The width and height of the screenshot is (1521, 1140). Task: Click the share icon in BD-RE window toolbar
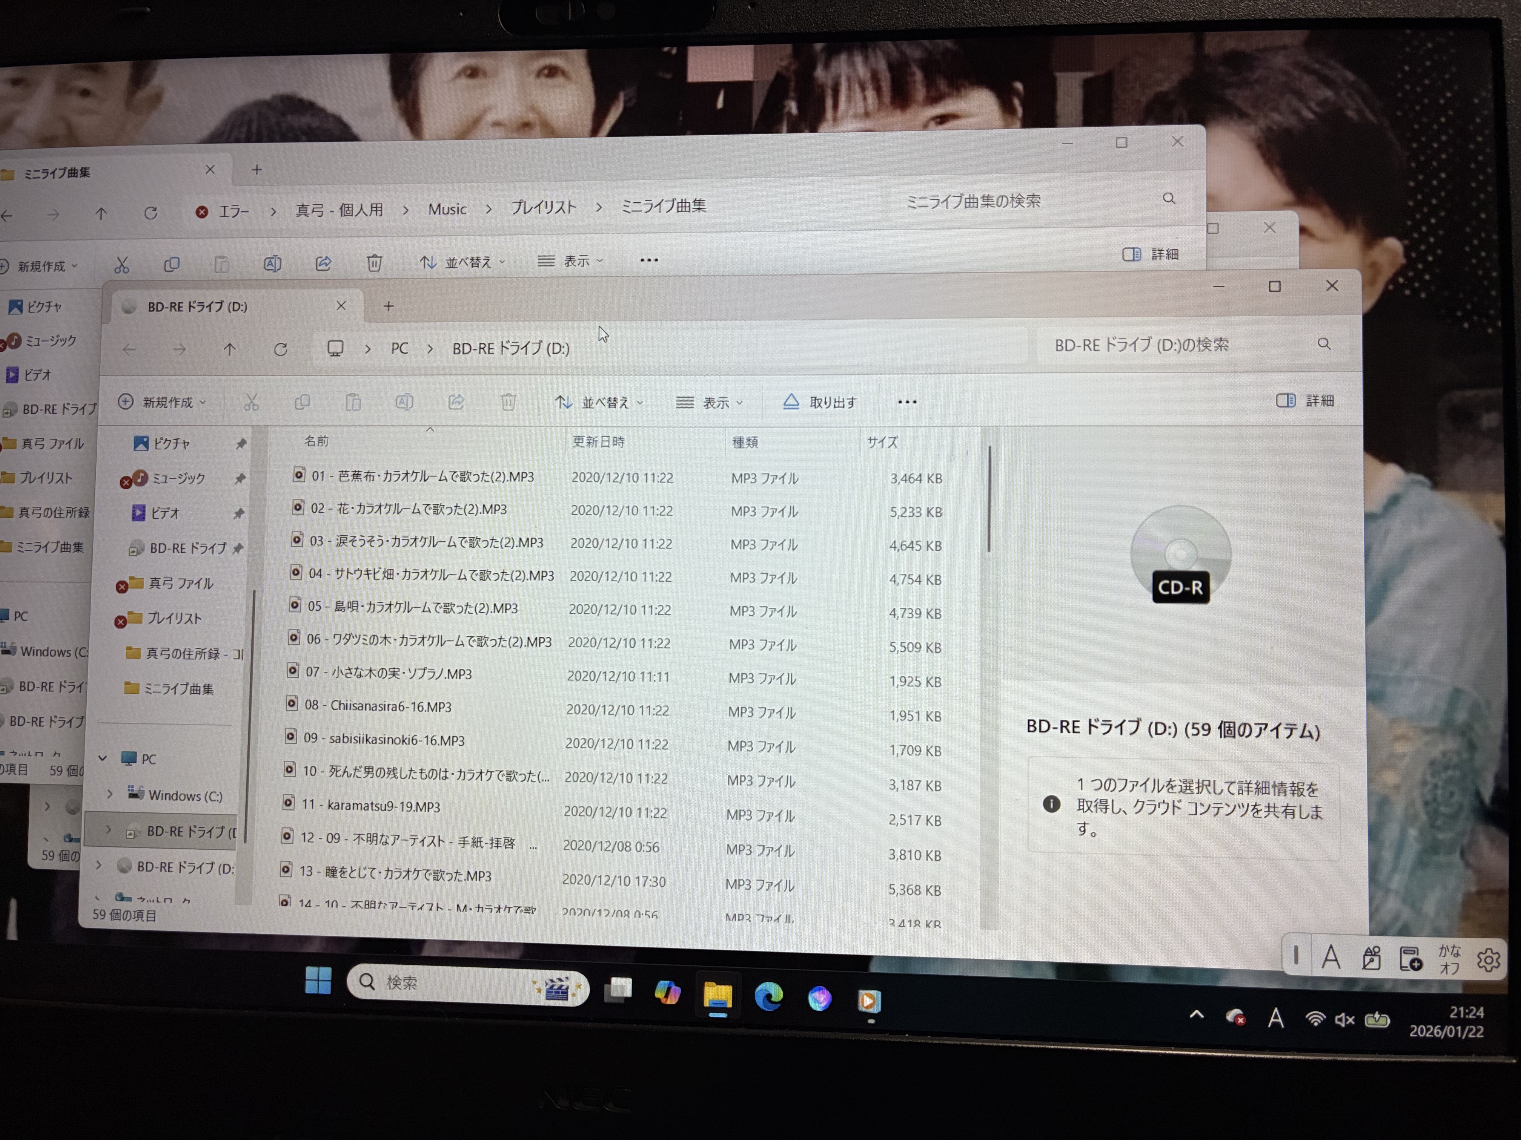456,402
